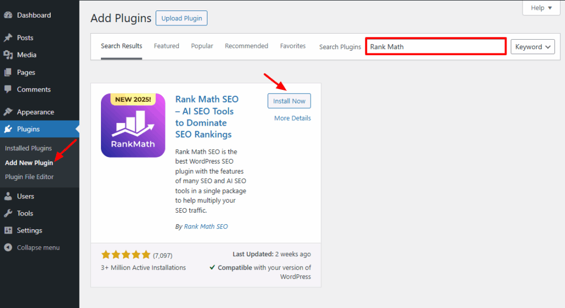
Task: Click the Search Plugins label
Action: click(340, 47)
